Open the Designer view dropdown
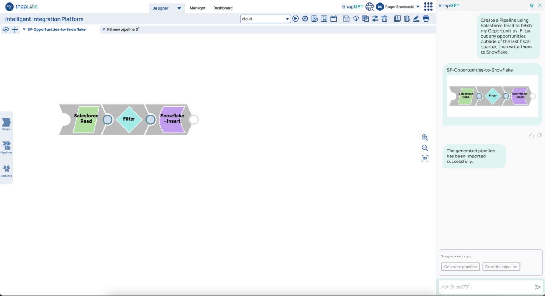 tap(179, 8)
